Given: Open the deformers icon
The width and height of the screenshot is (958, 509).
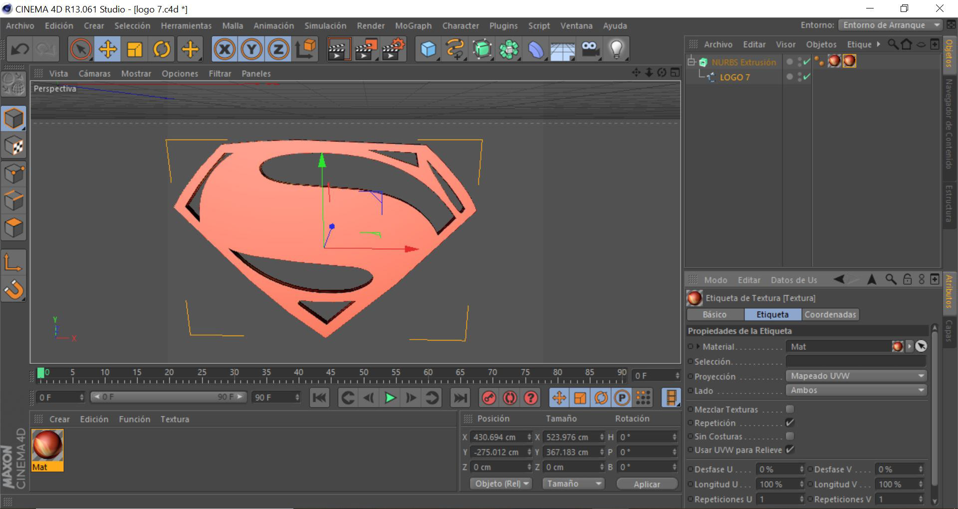Looking at the screenshot, I should coord(536,49).
